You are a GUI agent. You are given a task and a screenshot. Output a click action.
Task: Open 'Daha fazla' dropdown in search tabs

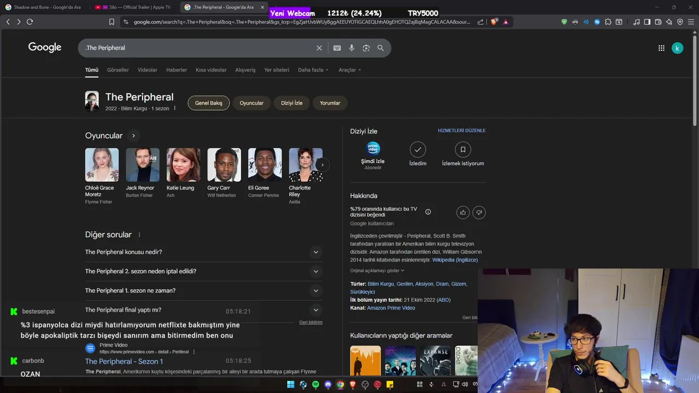(313, 70)
